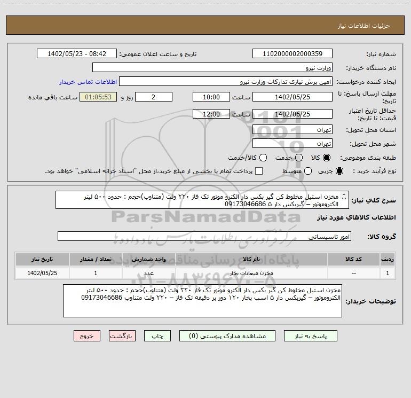This screenshot has width=411, height=398.
Task: Click price validity date 1402/06/25 field
Action: 293,114
